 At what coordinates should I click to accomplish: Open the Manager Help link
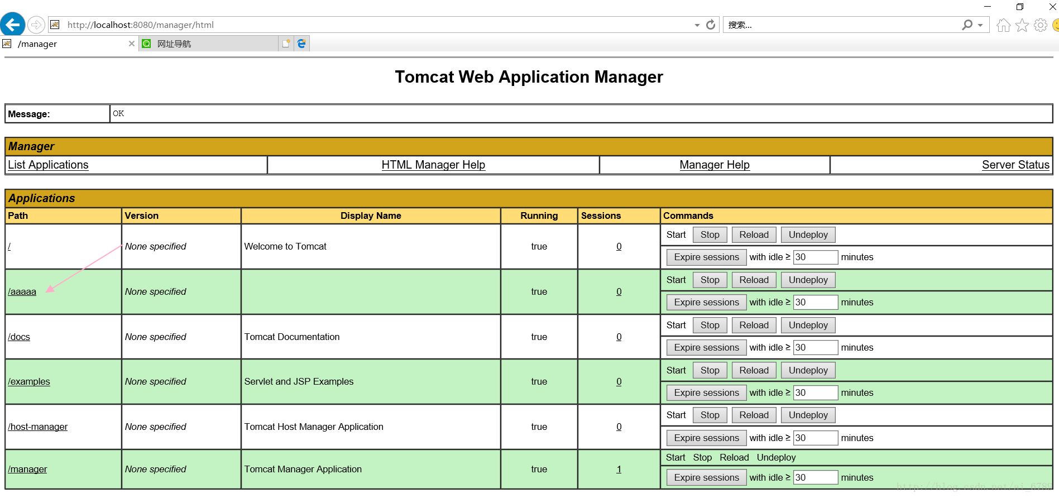point(715,165)
